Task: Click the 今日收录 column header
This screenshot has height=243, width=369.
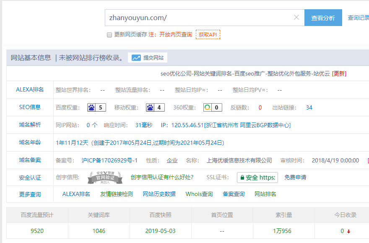Action: pyautogui.click(x=346, y=215)
